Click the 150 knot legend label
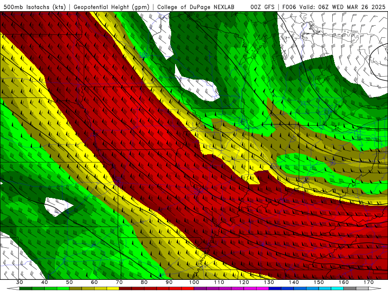This screenshot has height=291, width=388. (x=319, y=282)
